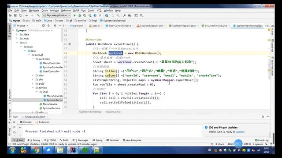The height and width of the screenshot is (158, 282).
Task: Switch to the SysUserMapper.xml tab
Action: coord(152,26)
